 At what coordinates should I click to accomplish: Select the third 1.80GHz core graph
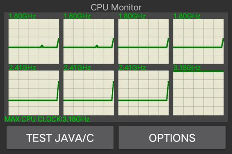(x=143, y=41)
